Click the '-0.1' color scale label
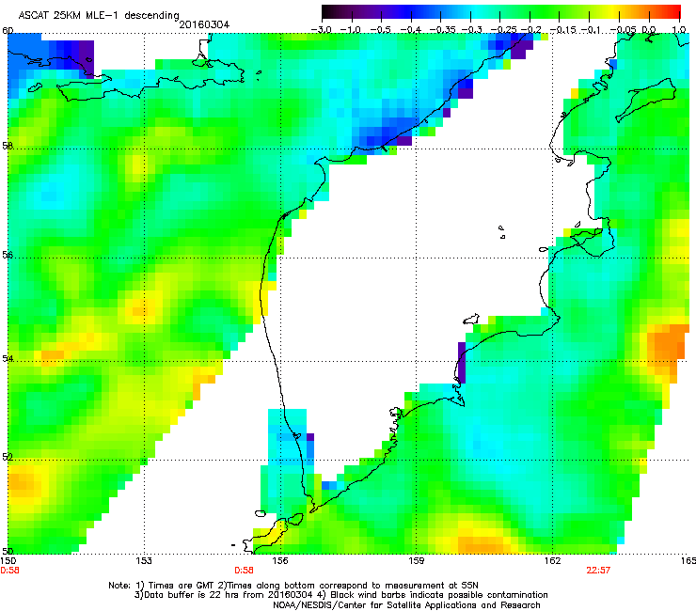The width and height of the screenshot is (696, 611). [591, 29]
